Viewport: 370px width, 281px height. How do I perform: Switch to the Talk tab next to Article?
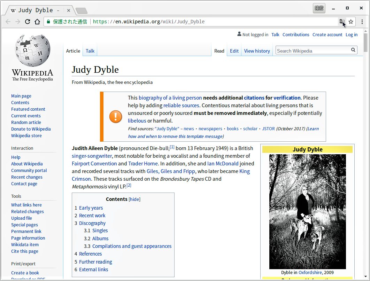tap(90, 51)
